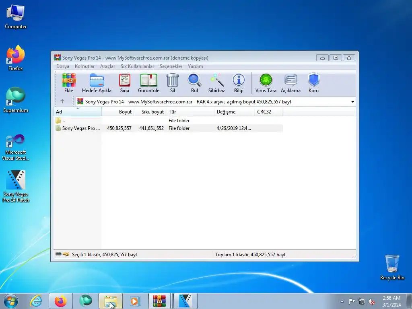Click the network tray icon
Viewport: 412px width, 309px height.
362,301
